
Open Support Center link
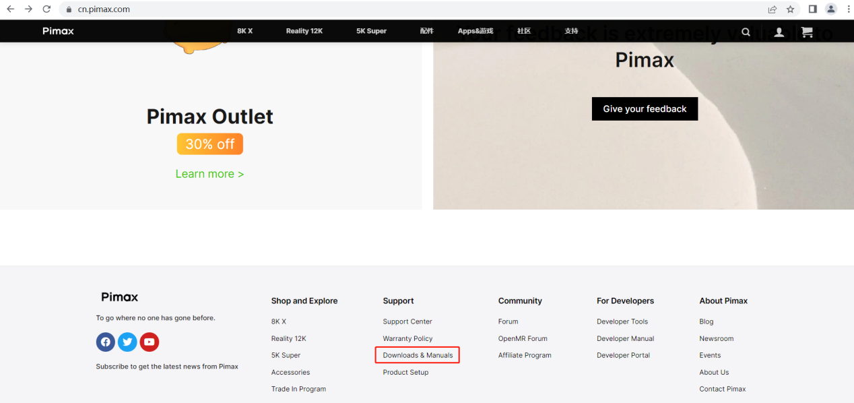pos(407,321)
